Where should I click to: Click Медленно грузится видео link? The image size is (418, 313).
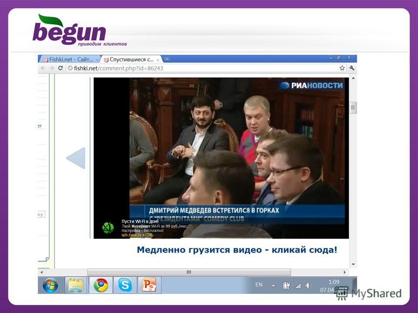coord(237,250)
